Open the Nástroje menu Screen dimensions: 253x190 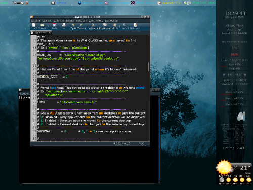coord(81,21)
